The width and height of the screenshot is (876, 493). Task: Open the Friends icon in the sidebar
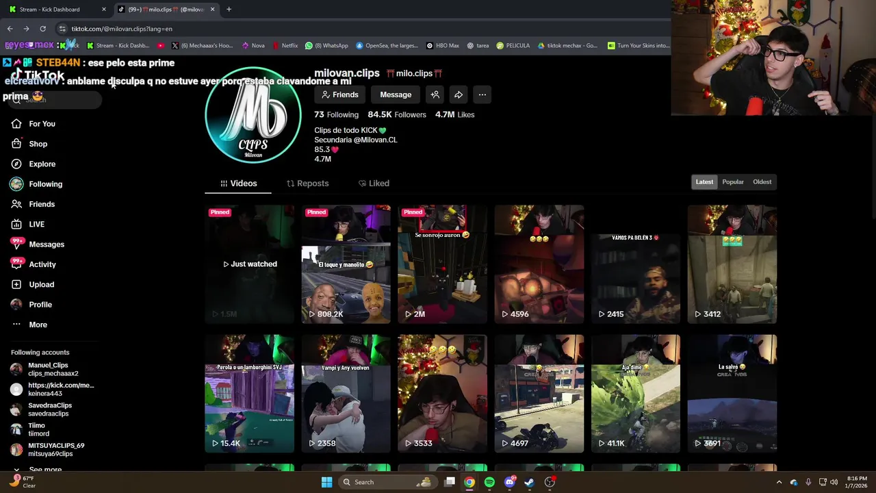tap(16, 204)
